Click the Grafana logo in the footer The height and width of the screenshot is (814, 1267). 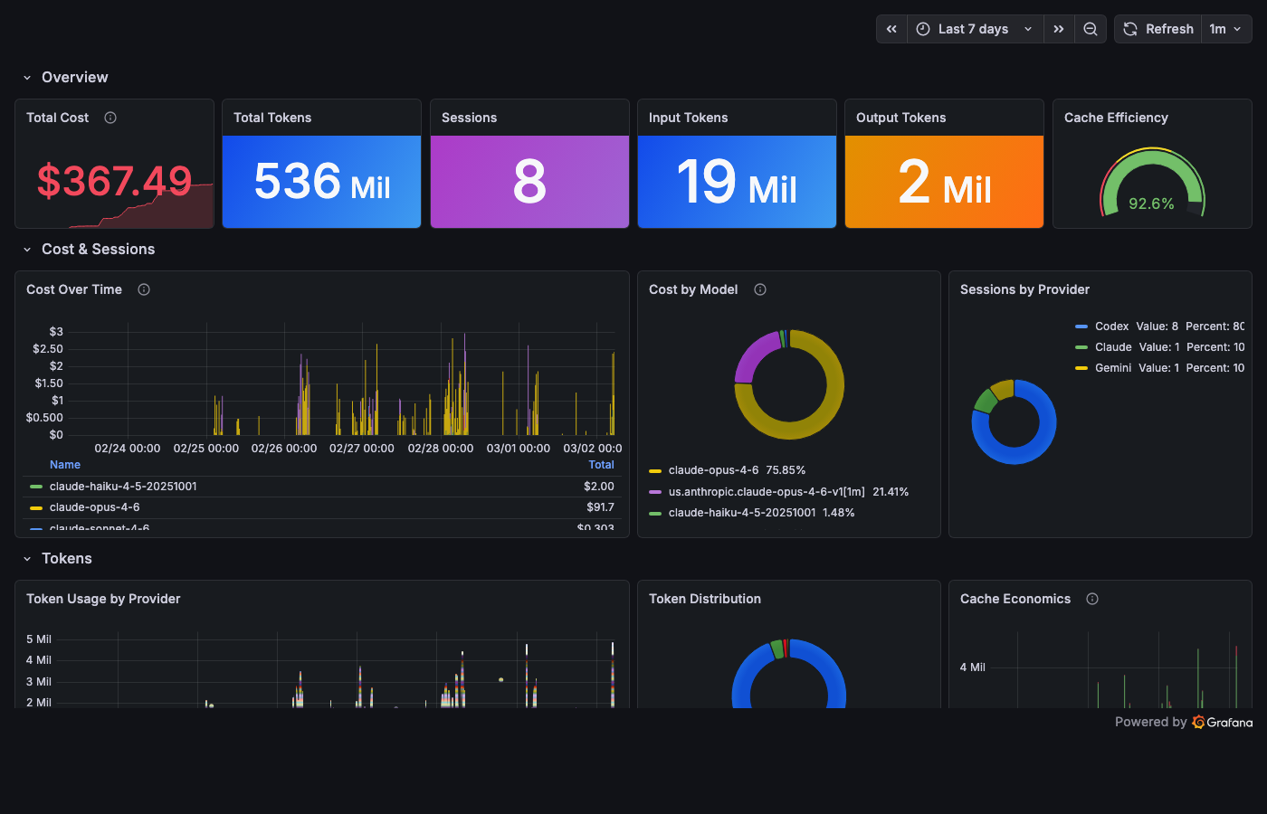[x=1197, y=722]
